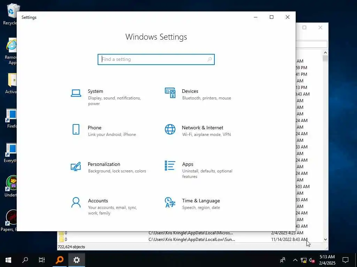The image size is (357, 267).
Task: Click 'Bluetooth, printers, mouse' description
Action: [x=206, y=98]
